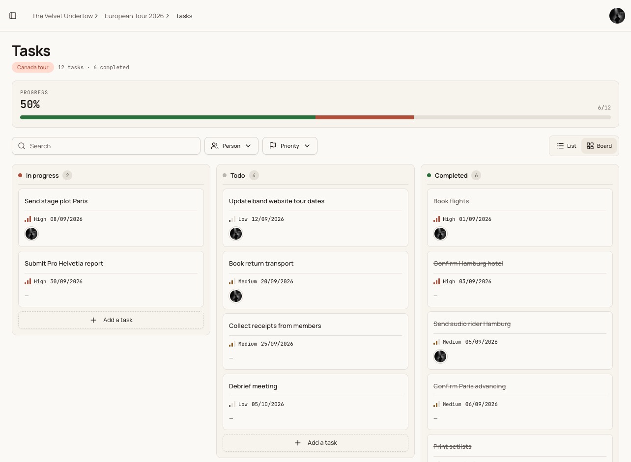This screenshot has height=462, width=631.
Task: Click the green Completed status dot
Action: point(429,175)
